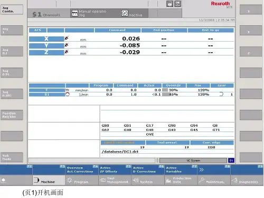Select Jog 0.1 increment softkey
The height and width of the screenshot is (198, 264).
12,52
